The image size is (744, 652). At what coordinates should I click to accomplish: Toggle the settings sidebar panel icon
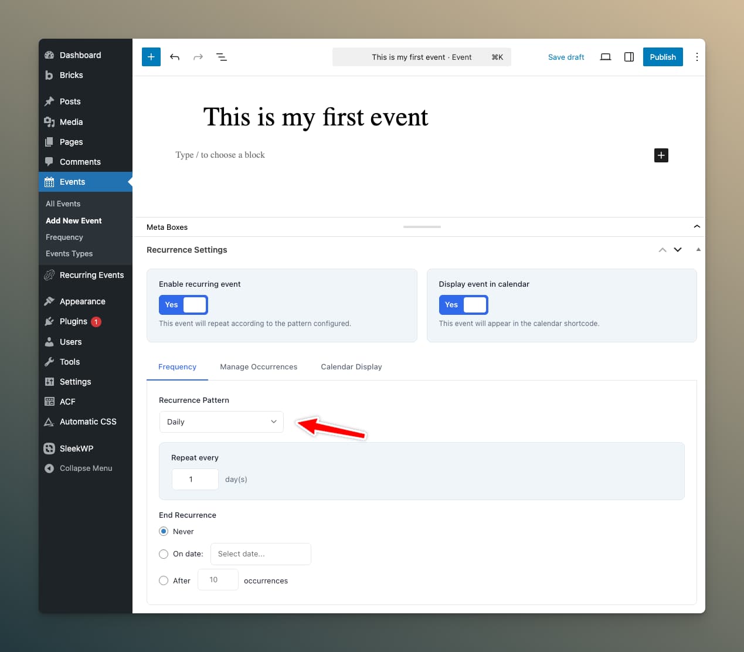pos(629,57)
